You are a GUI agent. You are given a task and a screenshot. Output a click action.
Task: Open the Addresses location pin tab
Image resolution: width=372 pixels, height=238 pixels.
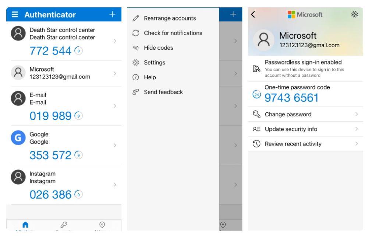pos(102,224)
